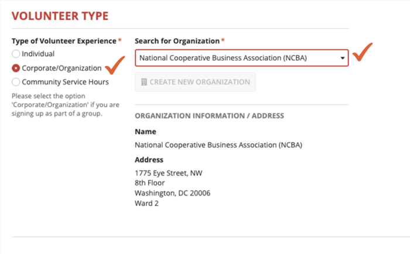Select the Individual radio button
The image size is (410, 254).
(16, 54)
